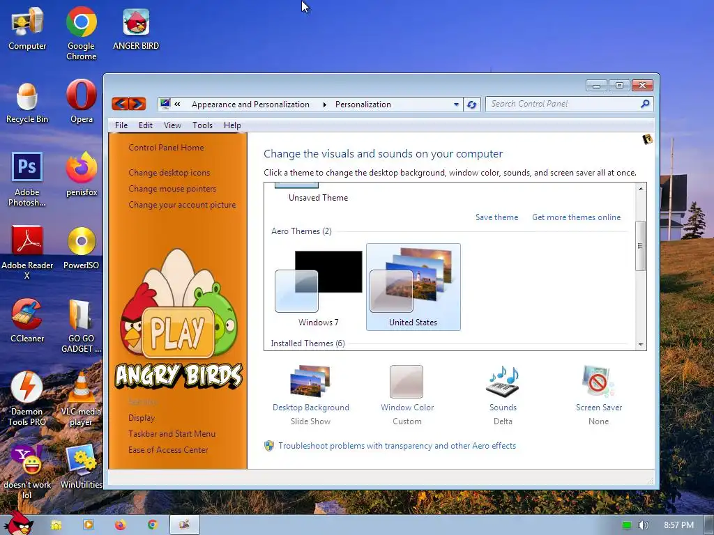
Task: Click Save theme link
Action: coord(496,217)
